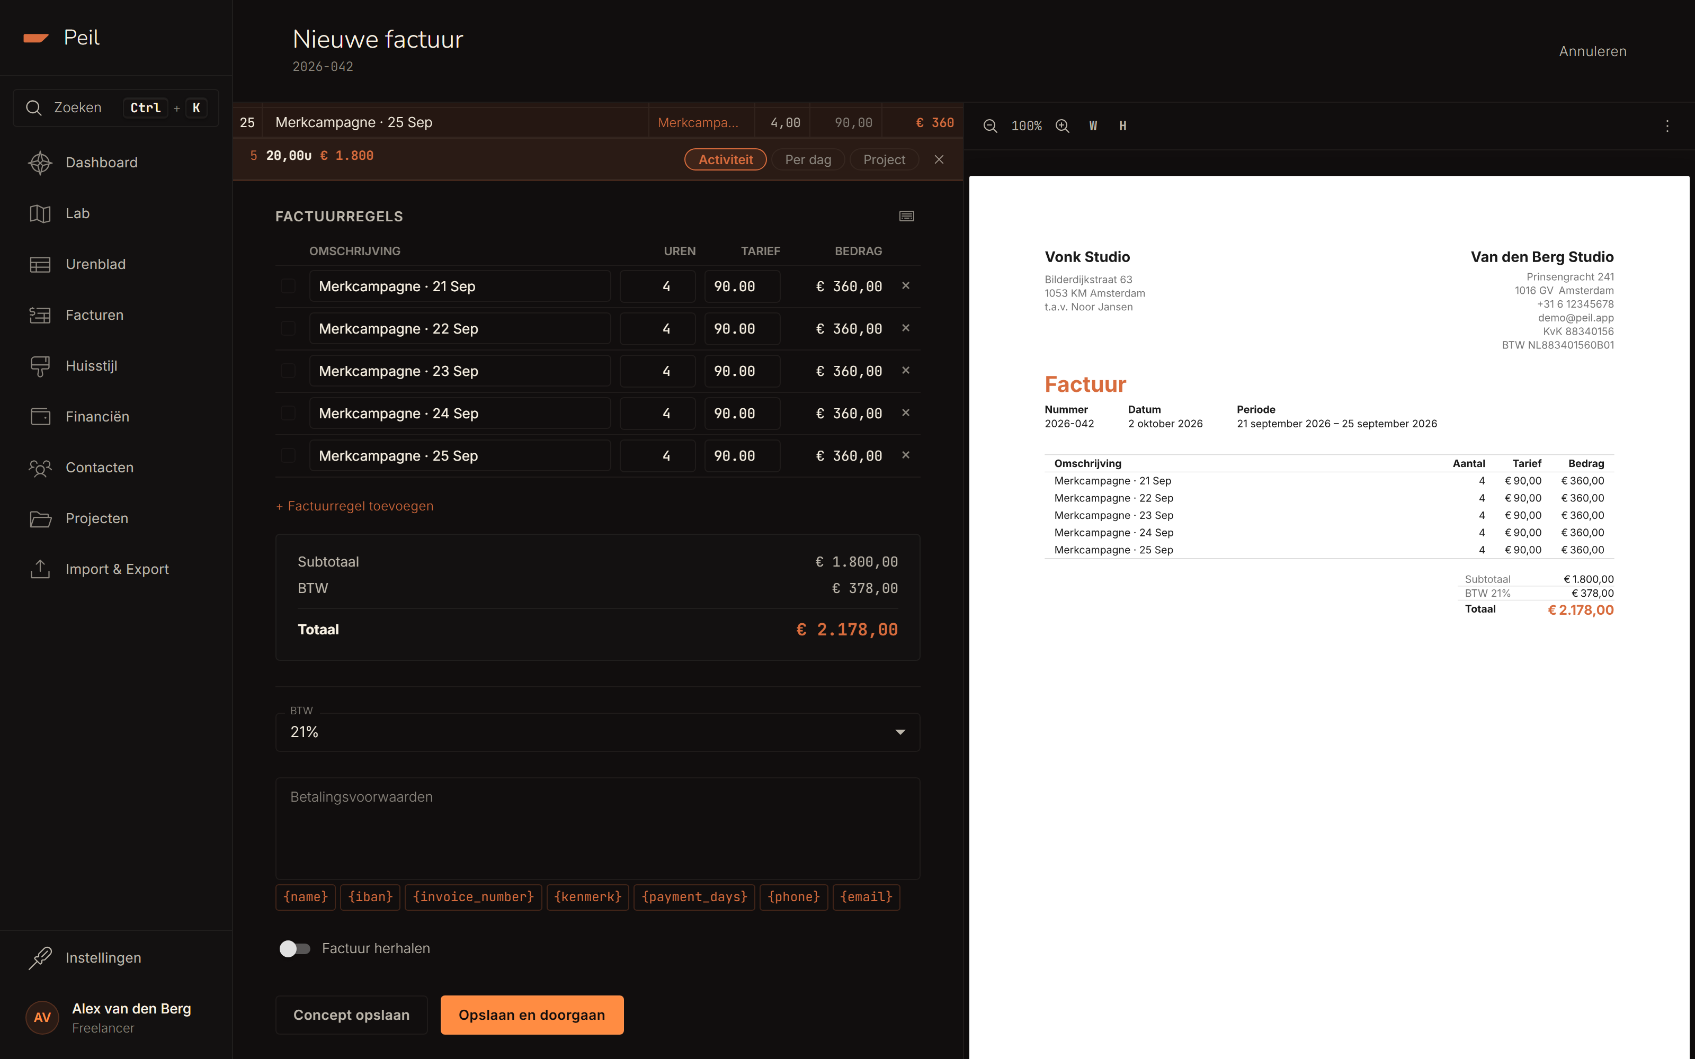Viewport: 1695px width, 1059px height.
Task: Click the Zoeken search box
Action: (x=117, y=108)
